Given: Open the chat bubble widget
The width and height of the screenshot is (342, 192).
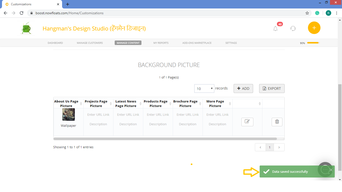Looking at the screenshot, I should point(325,169).
